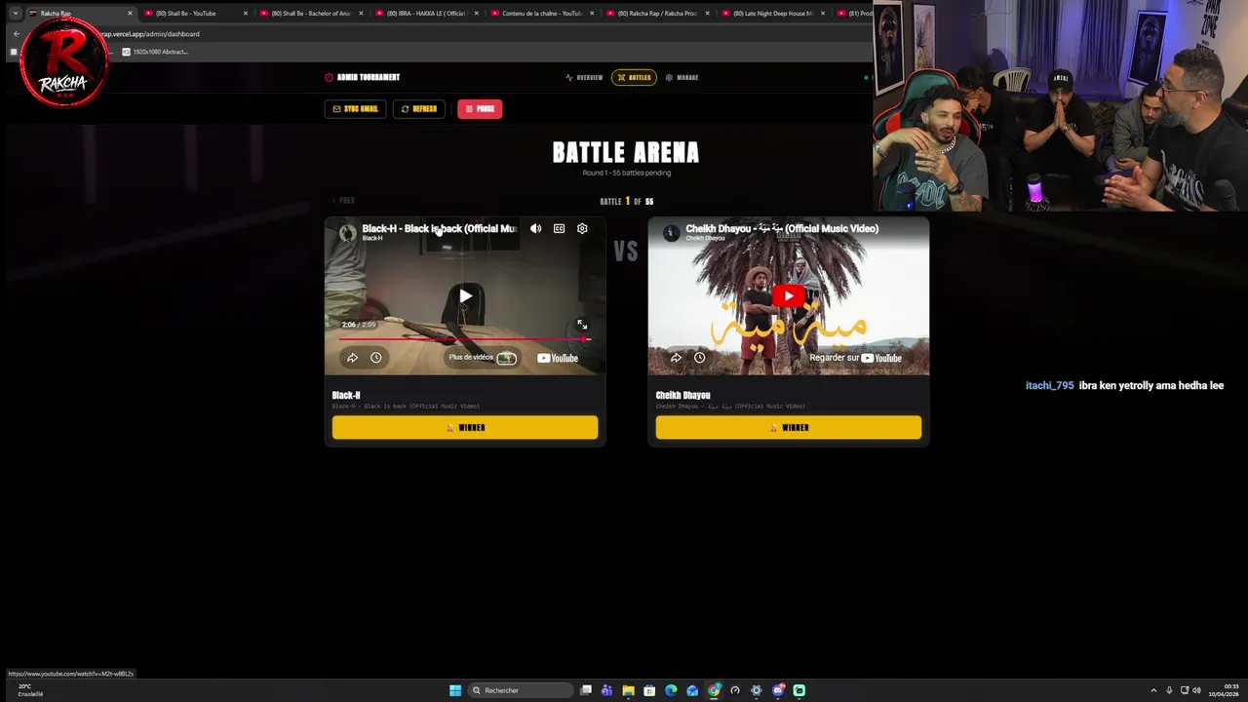Open the Mail app on taskbar
Screen dimensions: 1248x702
pos(692,690)
